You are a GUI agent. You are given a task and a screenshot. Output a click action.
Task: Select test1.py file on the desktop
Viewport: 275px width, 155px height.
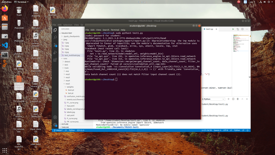pos(52,11)
